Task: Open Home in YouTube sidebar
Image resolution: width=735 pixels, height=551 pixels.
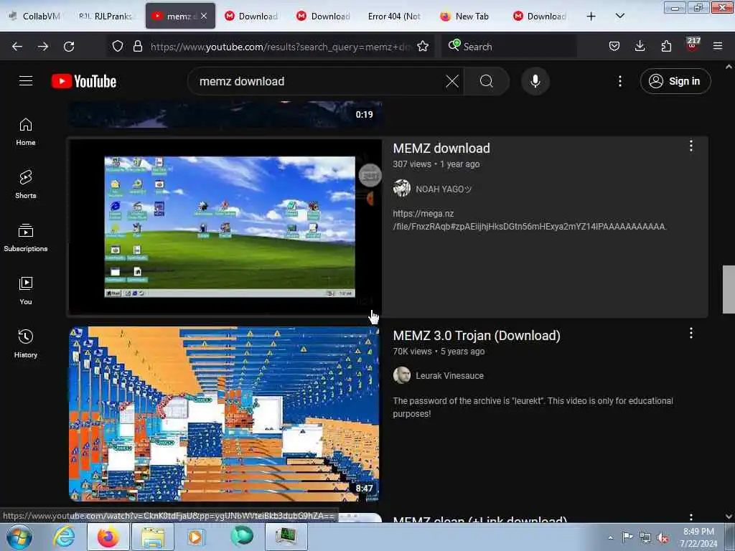Action: [x=26, y=132]
